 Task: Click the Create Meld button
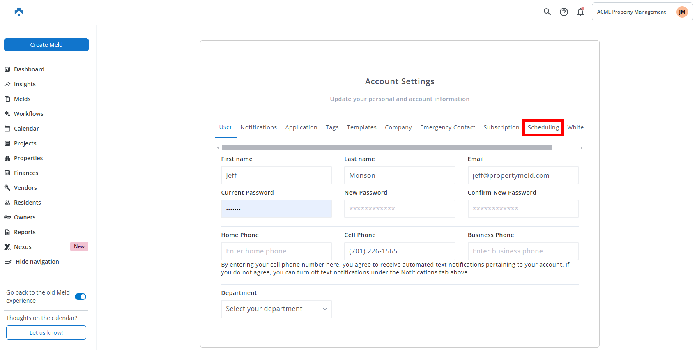[46, 45]
